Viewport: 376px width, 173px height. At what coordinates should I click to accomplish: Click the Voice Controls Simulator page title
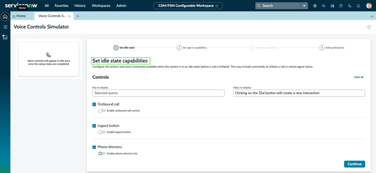click(x=41, y=27)
